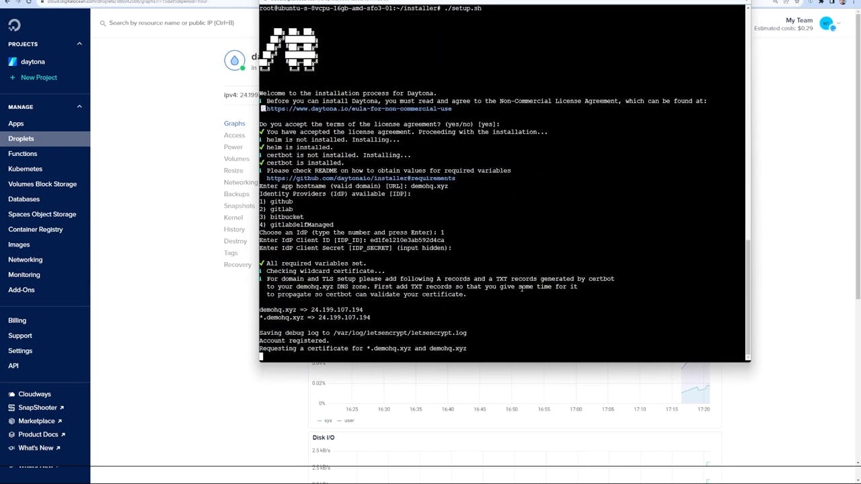Open the Marketplace icon

pyautogui.click(x=12, y=421)
